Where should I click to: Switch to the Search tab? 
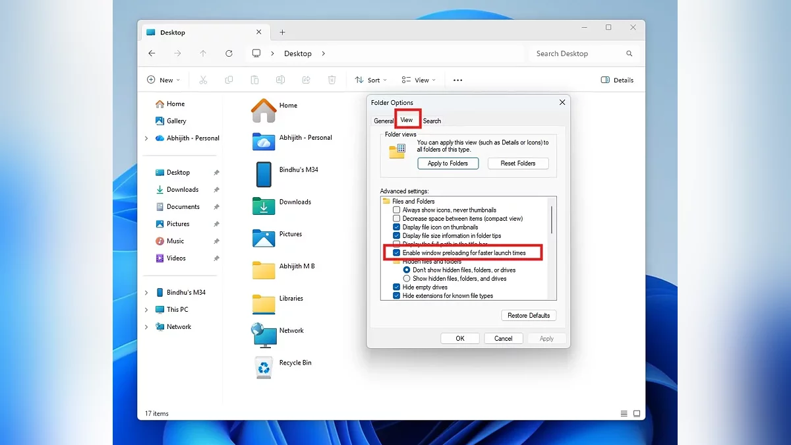[x=432, y=121]
